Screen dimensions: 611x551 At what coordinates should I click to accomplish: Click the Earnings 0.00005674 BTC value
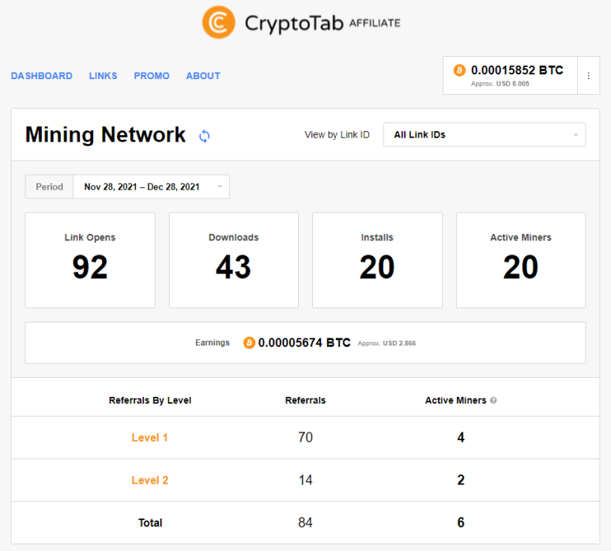304,342
